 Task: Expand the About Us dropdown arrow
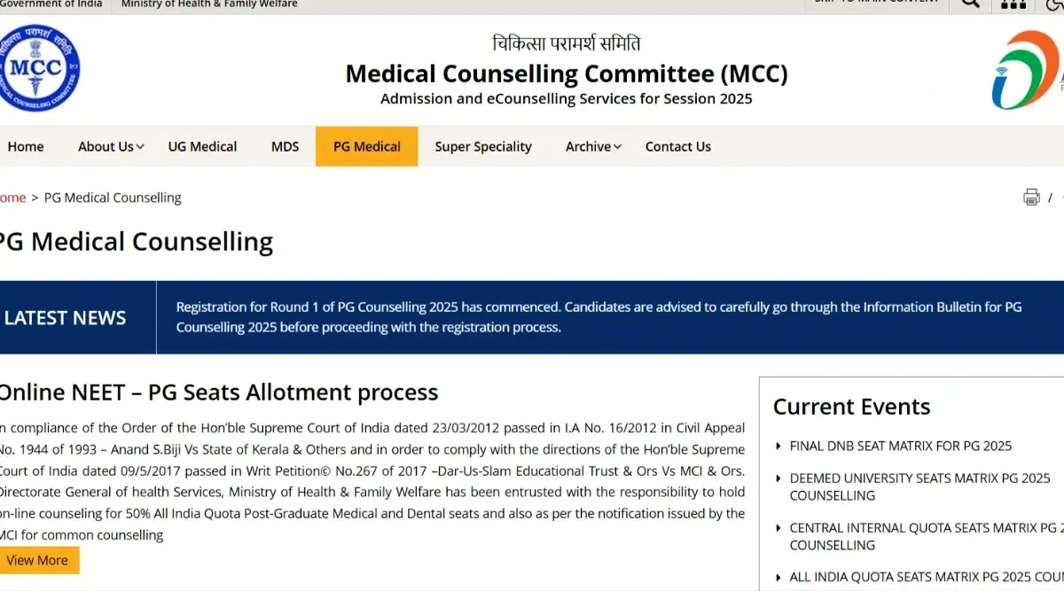(140, 147)
